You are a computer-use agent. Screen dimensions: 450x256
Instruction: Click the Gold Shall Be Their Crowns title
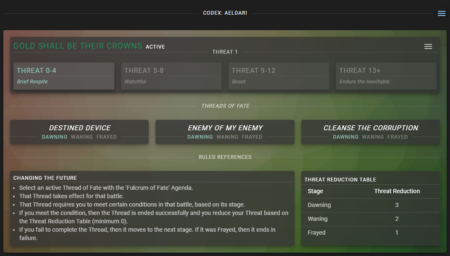click(x=78, y=46)
